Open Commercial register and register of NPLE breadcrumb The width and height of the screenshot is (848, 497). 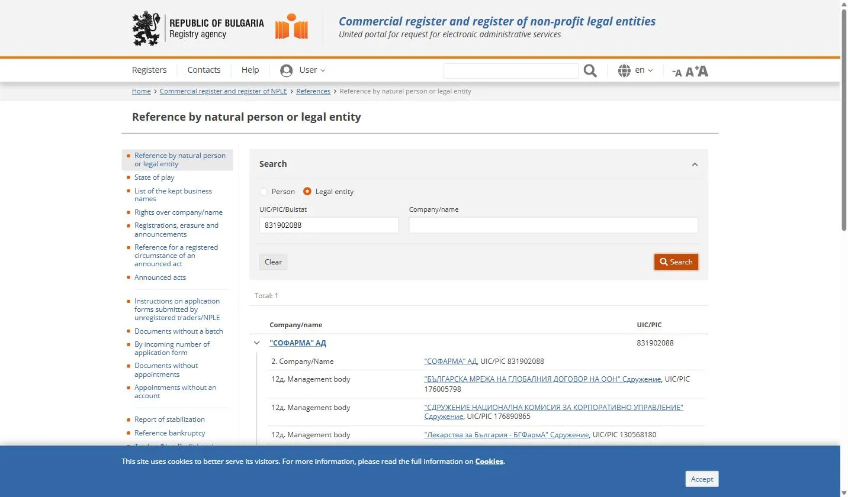pos(223,91)
